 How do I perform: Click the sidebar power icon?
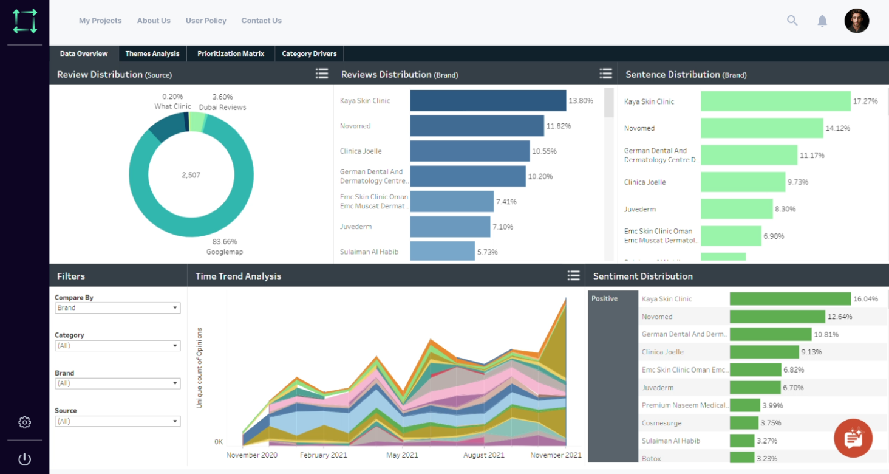pyautogui.click(x=24, y=459)
